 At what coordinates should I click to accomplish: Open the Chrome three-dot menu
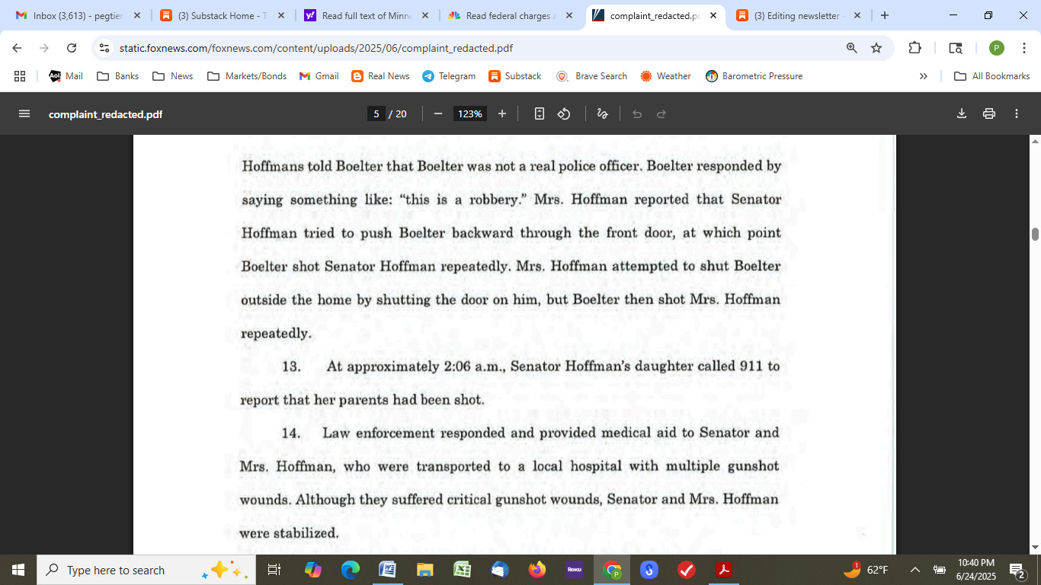tap(1023, 48)
